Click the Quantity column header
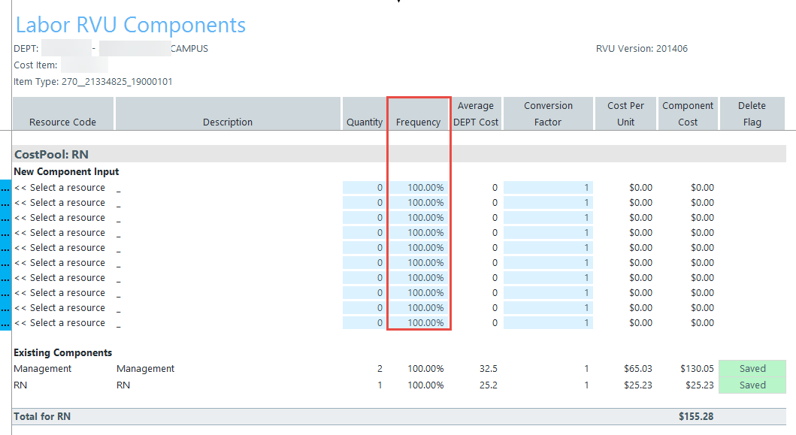Viewport: 796px width, 435px height. [364, 113]
